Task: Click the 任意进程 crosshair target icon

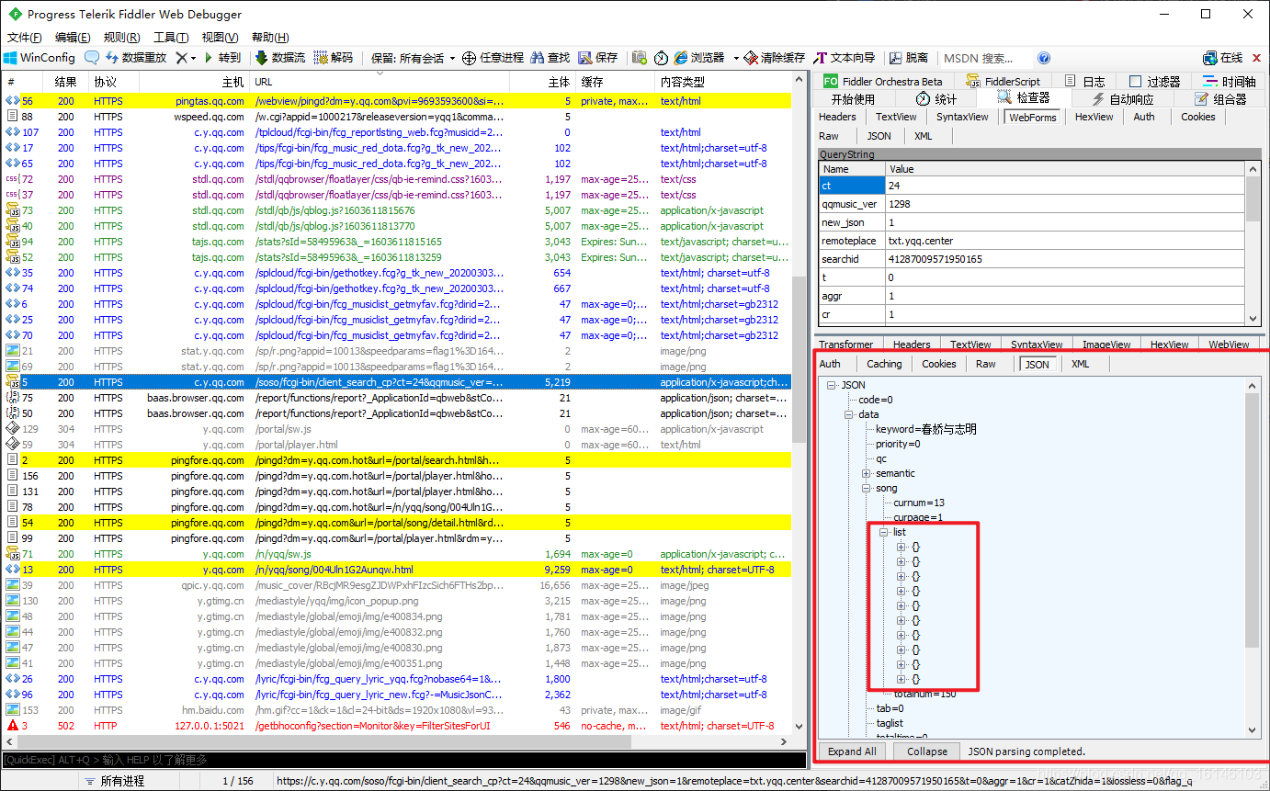Action: [x=469, y=58]
